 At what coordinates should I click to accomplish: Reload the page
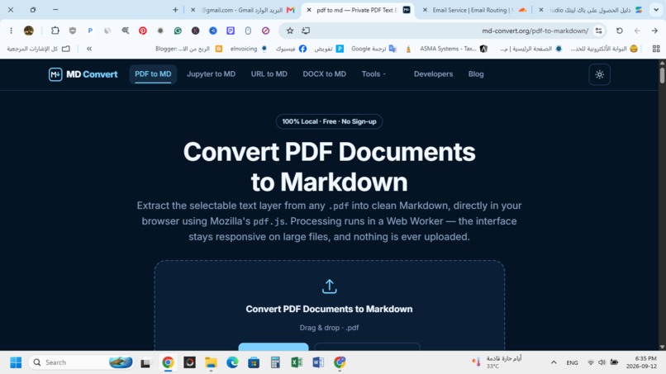[619, 31]
